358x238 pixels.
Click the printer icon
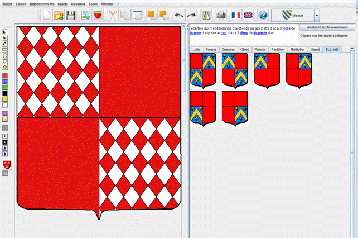point(221,15)
